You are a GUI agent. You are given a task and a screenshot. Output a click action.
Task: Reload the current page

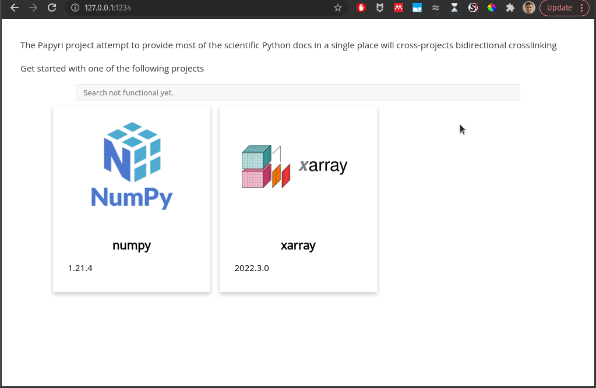pos(52,8)
